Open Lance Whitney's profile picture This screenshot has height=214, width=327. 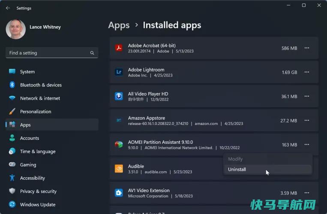pos(16,30)
